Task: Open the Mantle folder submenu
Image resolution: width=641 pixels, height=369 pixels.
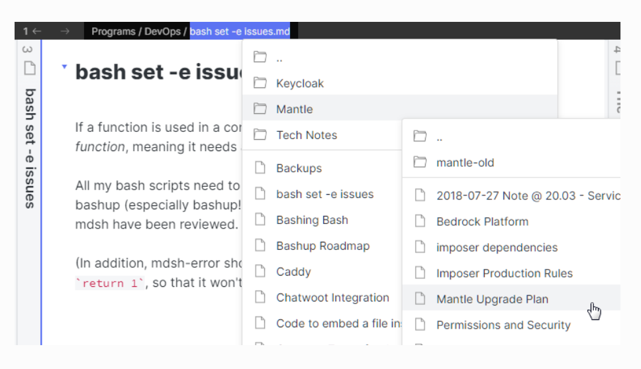Action: [295, 109]
